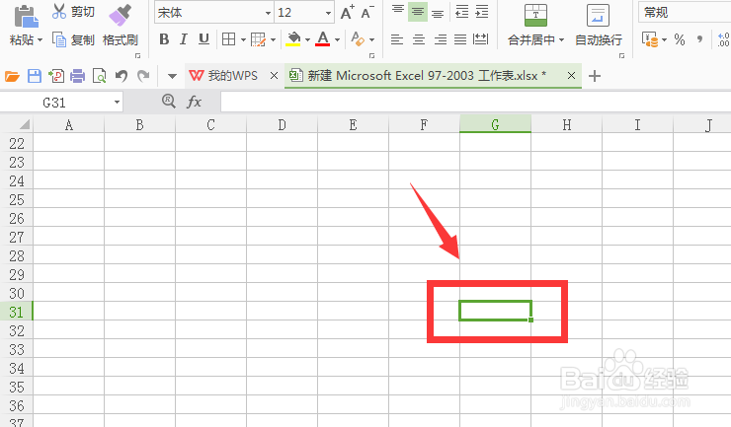Click the clear formatting eraser icon

point(358,39)
